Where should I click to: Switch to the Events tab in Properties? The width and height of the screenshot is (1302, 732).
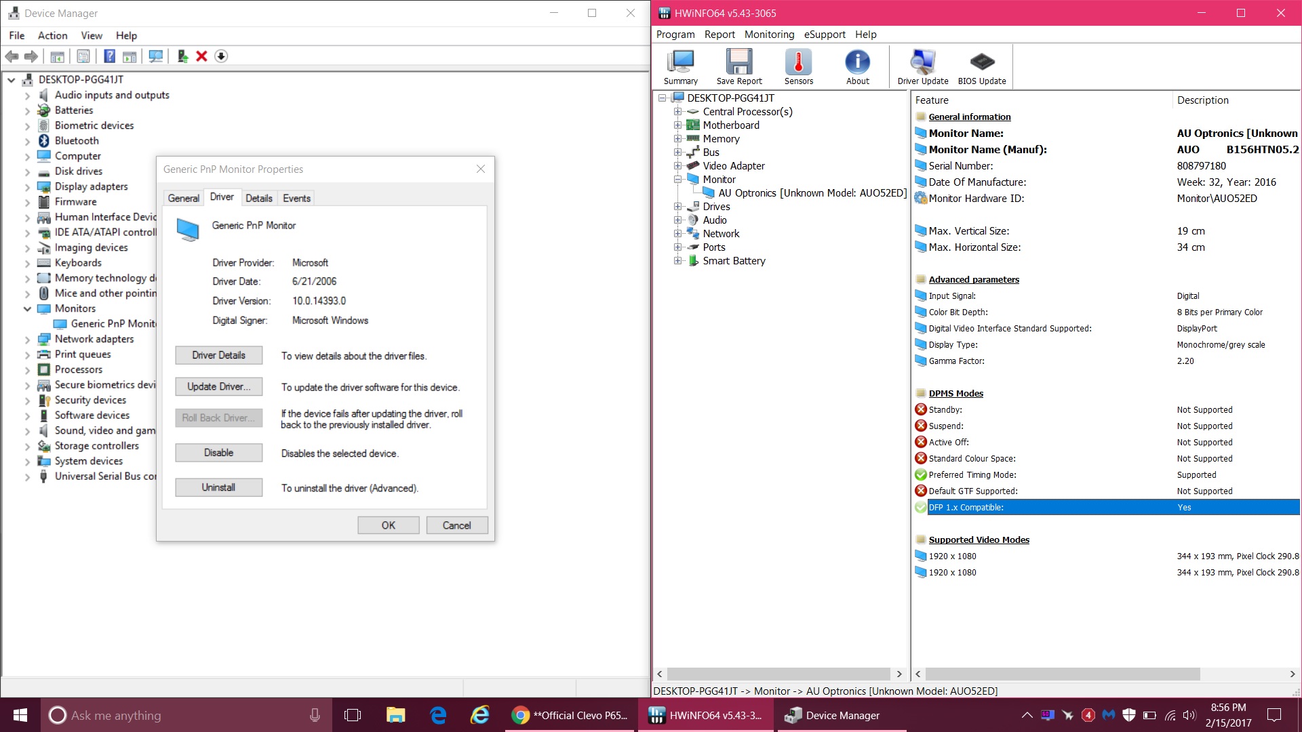[x=296, y=198]
